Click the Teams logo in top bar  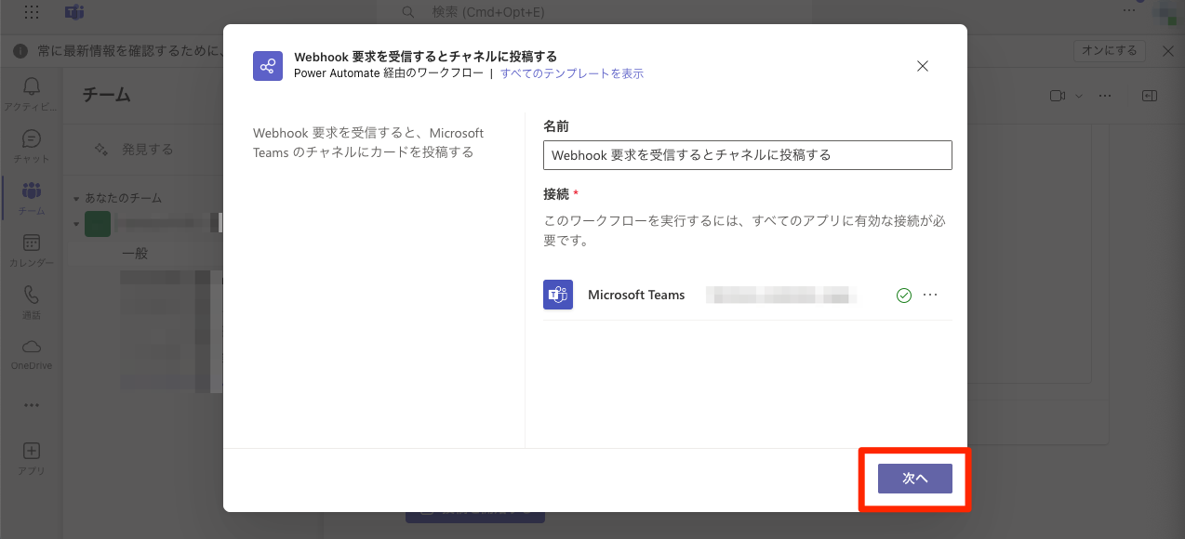74,12
